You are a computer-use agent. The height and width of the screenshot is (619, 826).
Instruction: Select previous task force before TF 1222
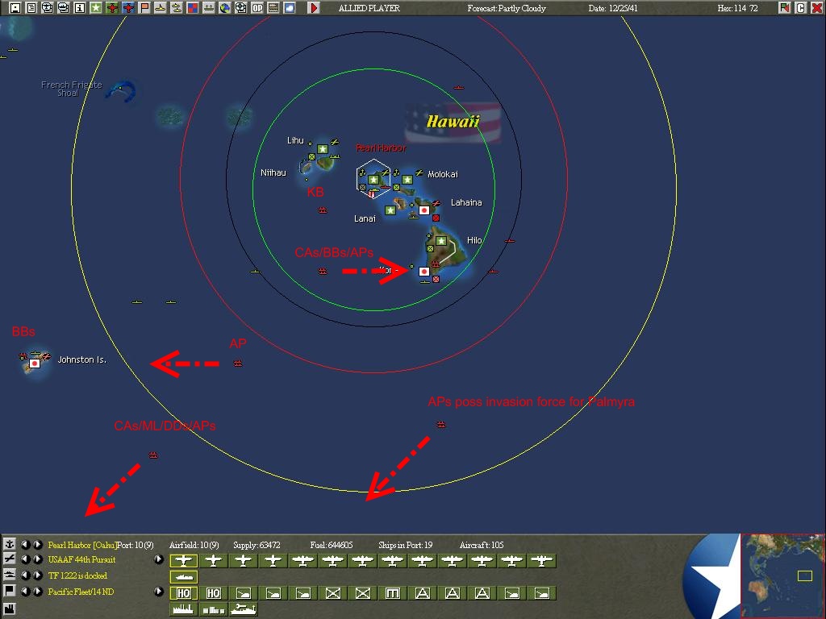tap(25, 575)
